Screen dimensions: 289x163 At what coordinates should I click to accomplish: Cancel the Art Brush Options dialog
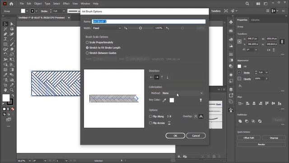(x=196, y=136)
